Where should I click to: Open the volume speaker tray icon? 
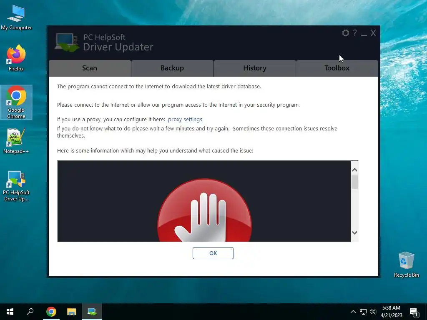click(x=373, y=312)
